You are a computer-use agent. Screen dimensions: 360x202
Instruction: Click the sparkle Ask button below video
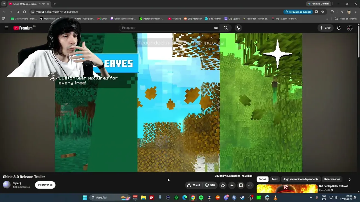(x=232, y=185)
